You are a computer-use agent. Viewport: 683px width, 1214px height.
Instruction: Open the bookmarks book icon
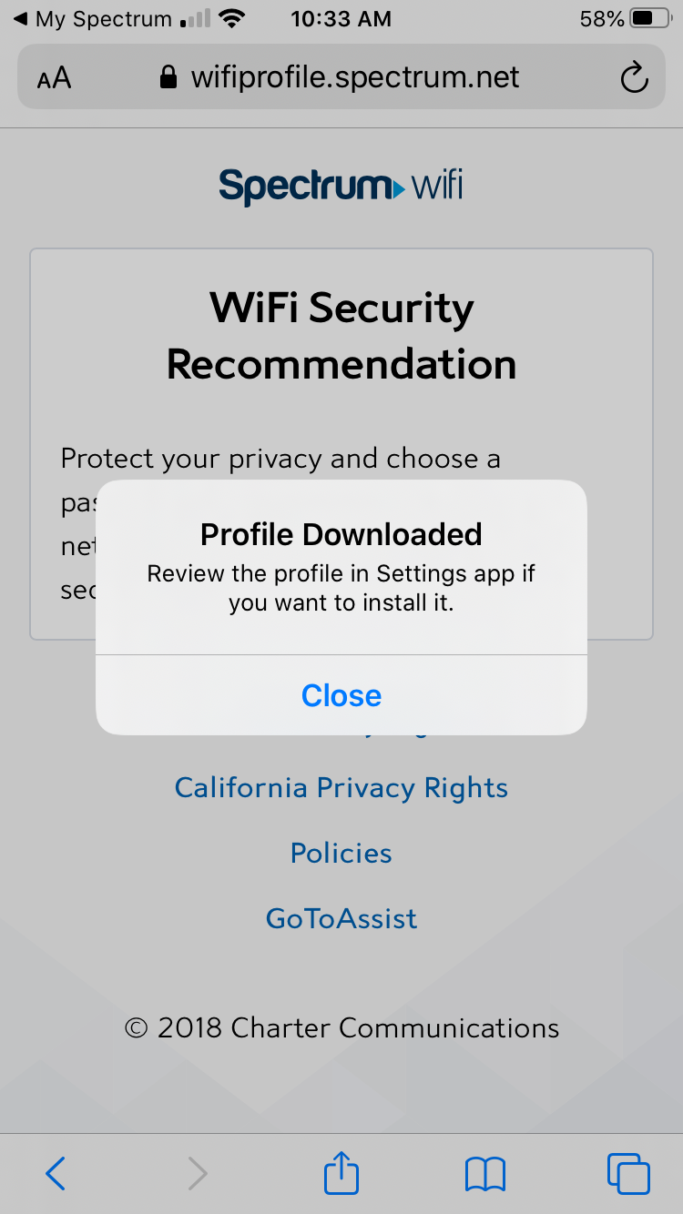tap(484, 1174)
